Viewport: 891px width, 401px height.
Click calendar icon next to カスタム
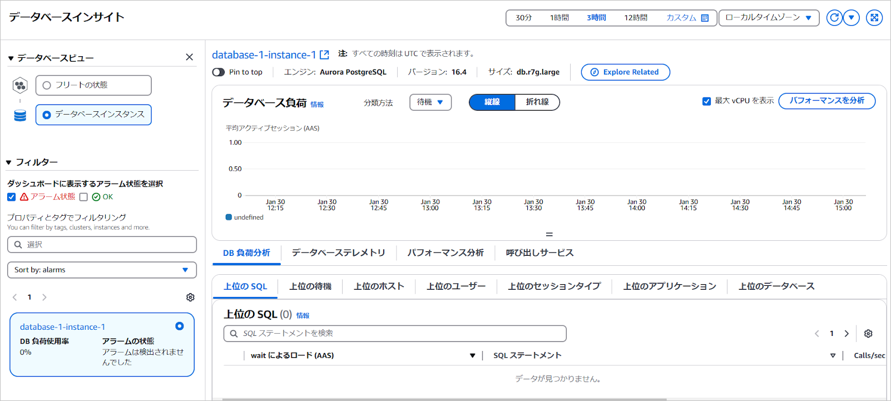705,18
